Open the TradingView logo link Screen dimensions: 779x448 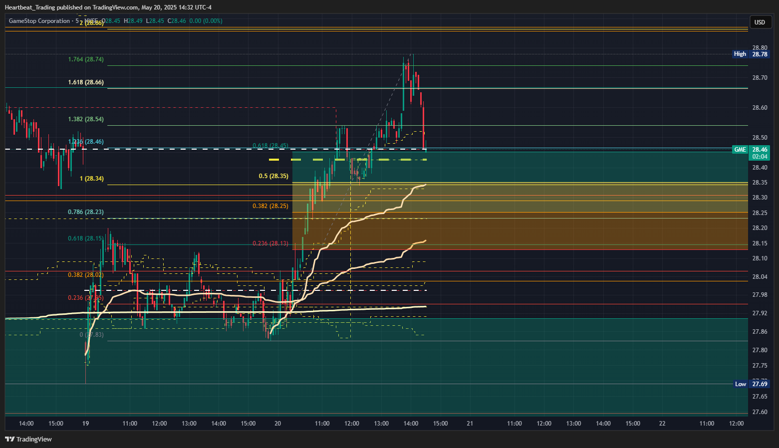[28, 439]
